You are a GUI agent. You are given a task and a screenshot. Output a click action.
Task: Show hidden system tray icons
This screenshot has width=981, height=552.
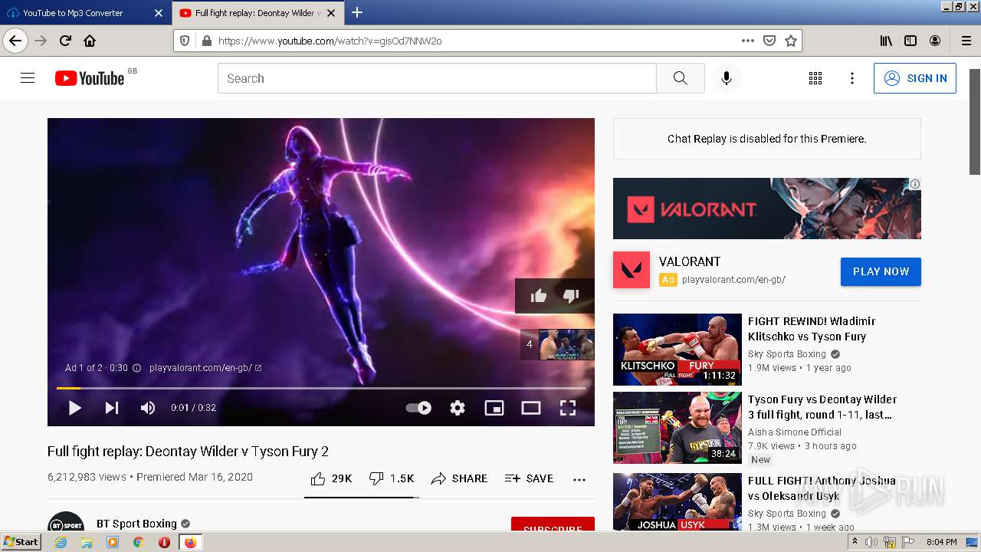coord(855,542)
